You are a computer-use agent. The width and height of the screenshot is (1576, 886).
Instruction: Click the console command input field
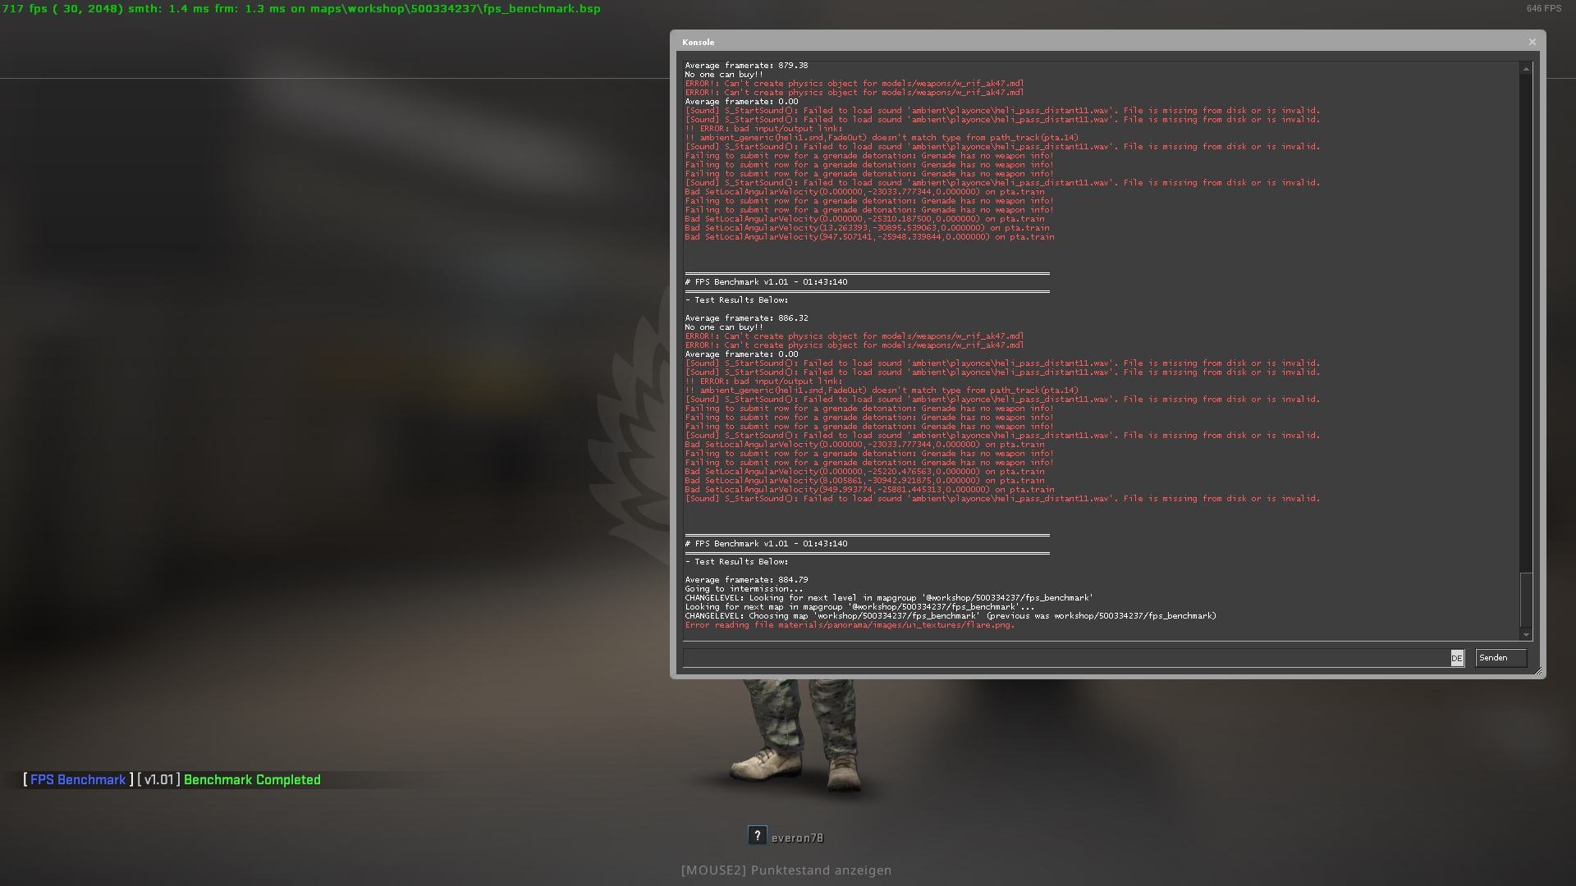[1065, 658]
